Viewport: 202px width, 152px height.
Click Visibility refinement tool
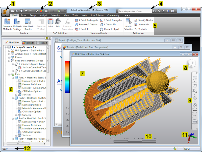tap(141, 29)
